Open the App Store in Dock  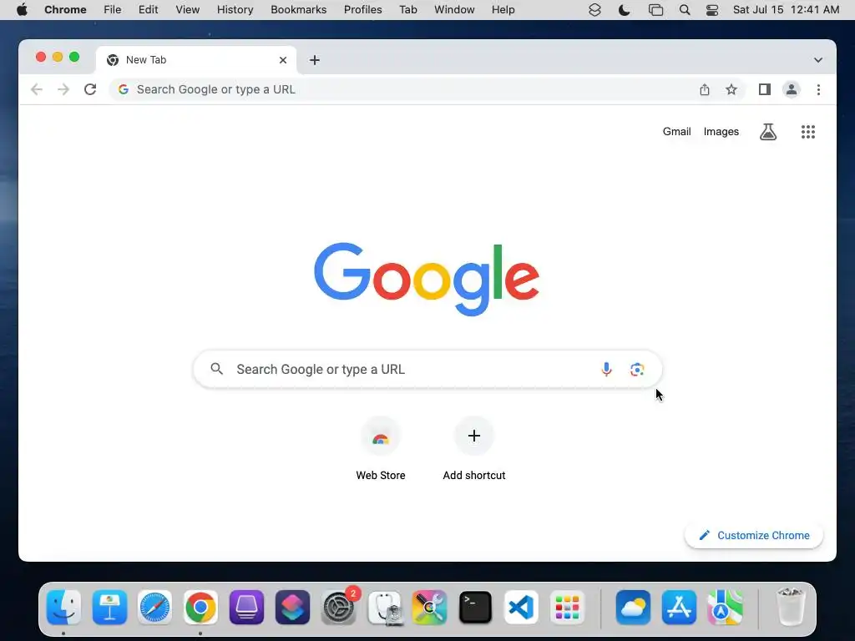(x=679, y=607)
